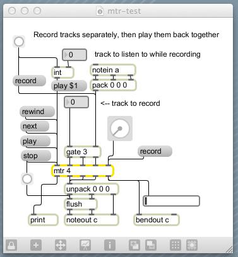Click the round dial knob

[120, 128]
